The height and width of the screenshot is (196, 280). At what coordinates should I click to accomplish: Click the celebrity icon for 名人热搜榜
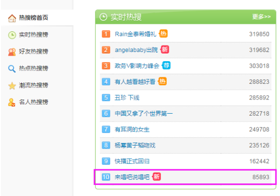pyautogui.click(x=12, y=102)
